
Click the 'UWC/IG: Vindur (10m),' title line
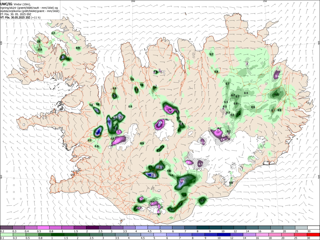click(x=15, y=4)
